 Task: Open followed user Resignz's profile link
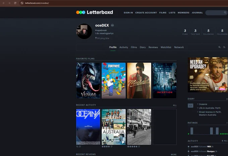[x=211, y=151]
